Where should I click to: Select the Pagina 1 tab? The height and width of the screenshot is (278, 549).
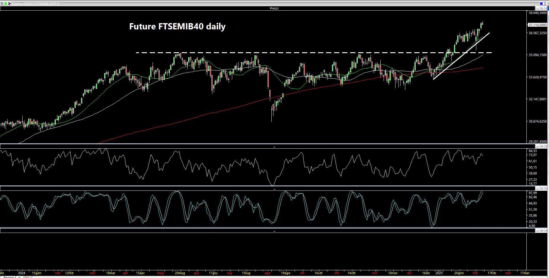click(10, 277)
